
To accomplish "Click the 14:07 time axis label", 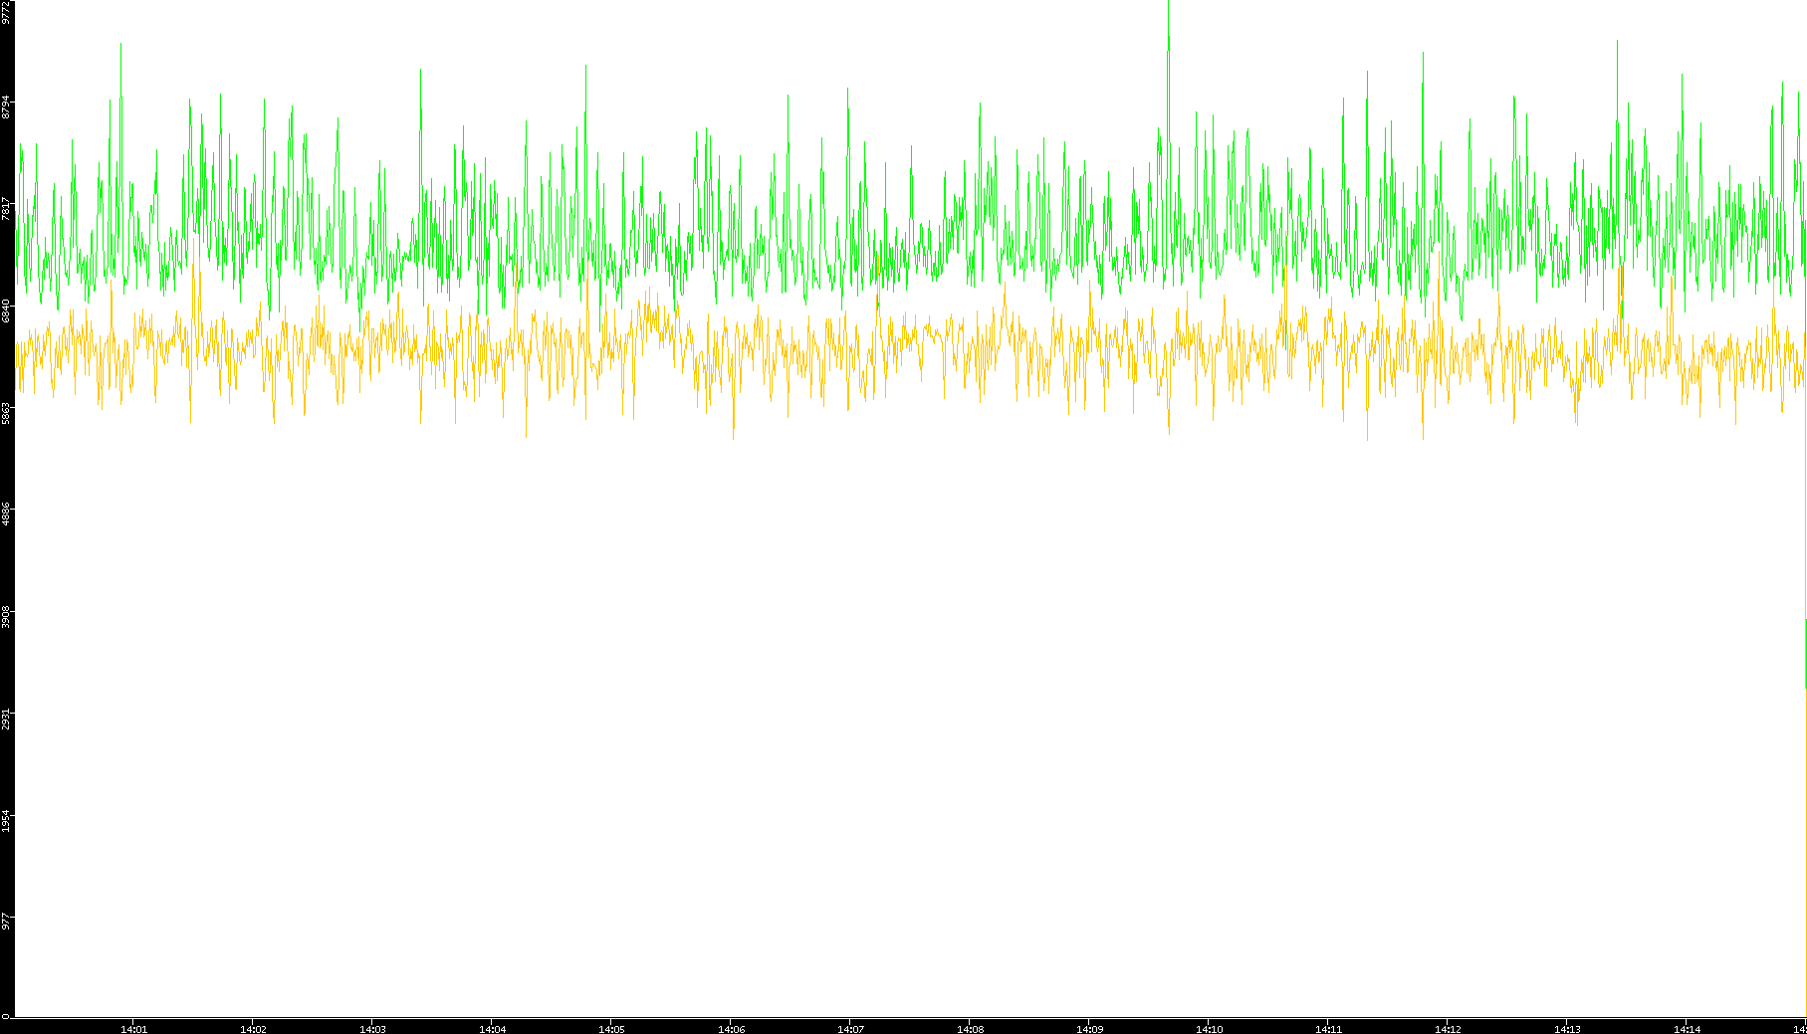I will [850, 1028].
